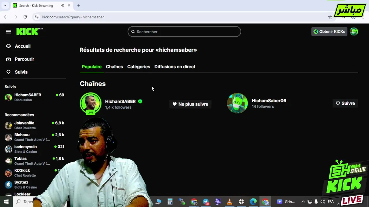Show hidden system tray icons
The width and height of the screenshot is (369, 207).
pos(303,202)
